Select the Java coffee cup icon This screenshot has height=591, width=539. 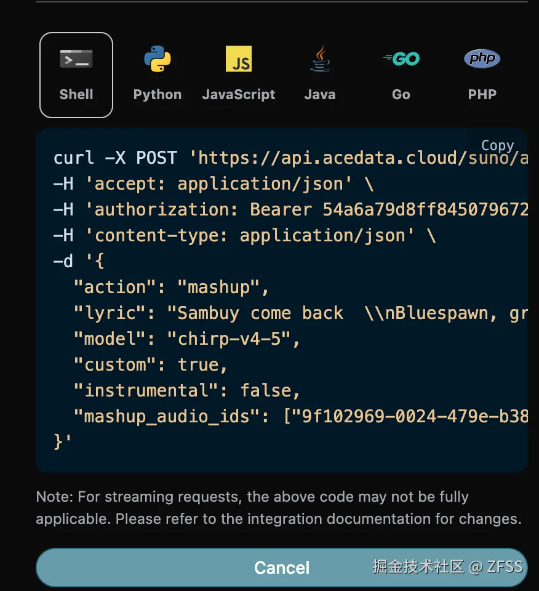coord(320,59)
